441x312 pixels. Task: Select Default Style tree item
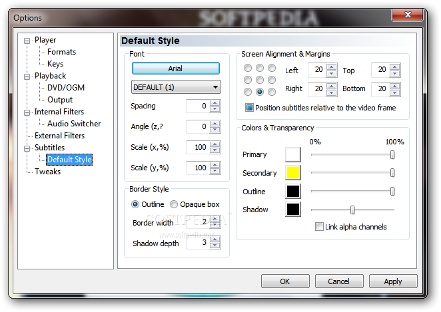click(x=69, y=160)
